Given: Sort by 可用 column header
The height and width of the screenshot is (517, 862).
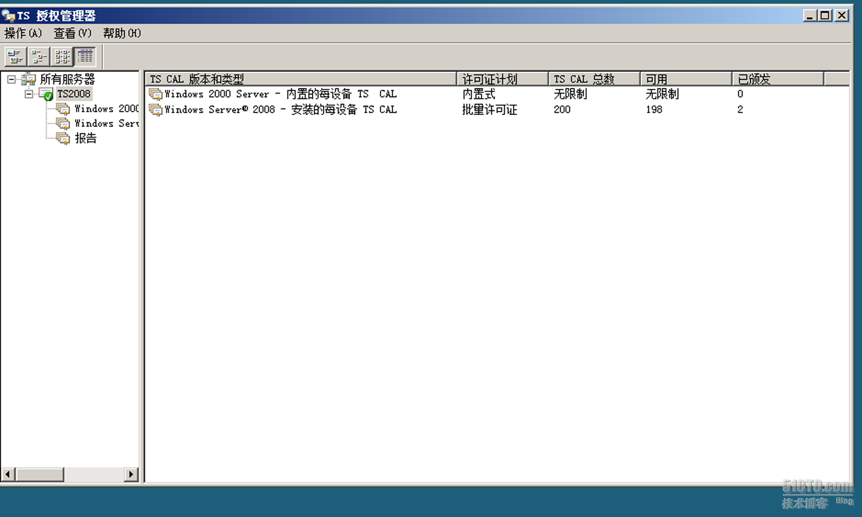Looking at the screenshot, I should point(687,79).
